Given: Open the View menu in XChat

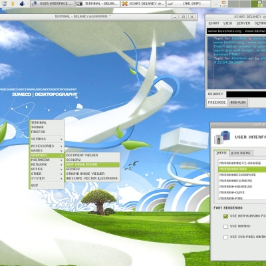Looking at the screenshot, I should pyautogui.click(x=227, y=23).
